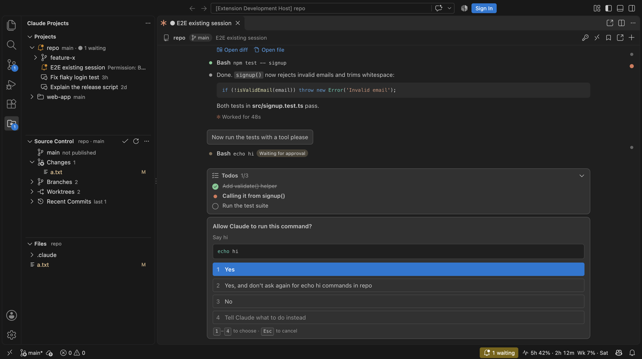Customize layout from title bar
This screenshot has height=359, width=642.
tap(597, 8)
